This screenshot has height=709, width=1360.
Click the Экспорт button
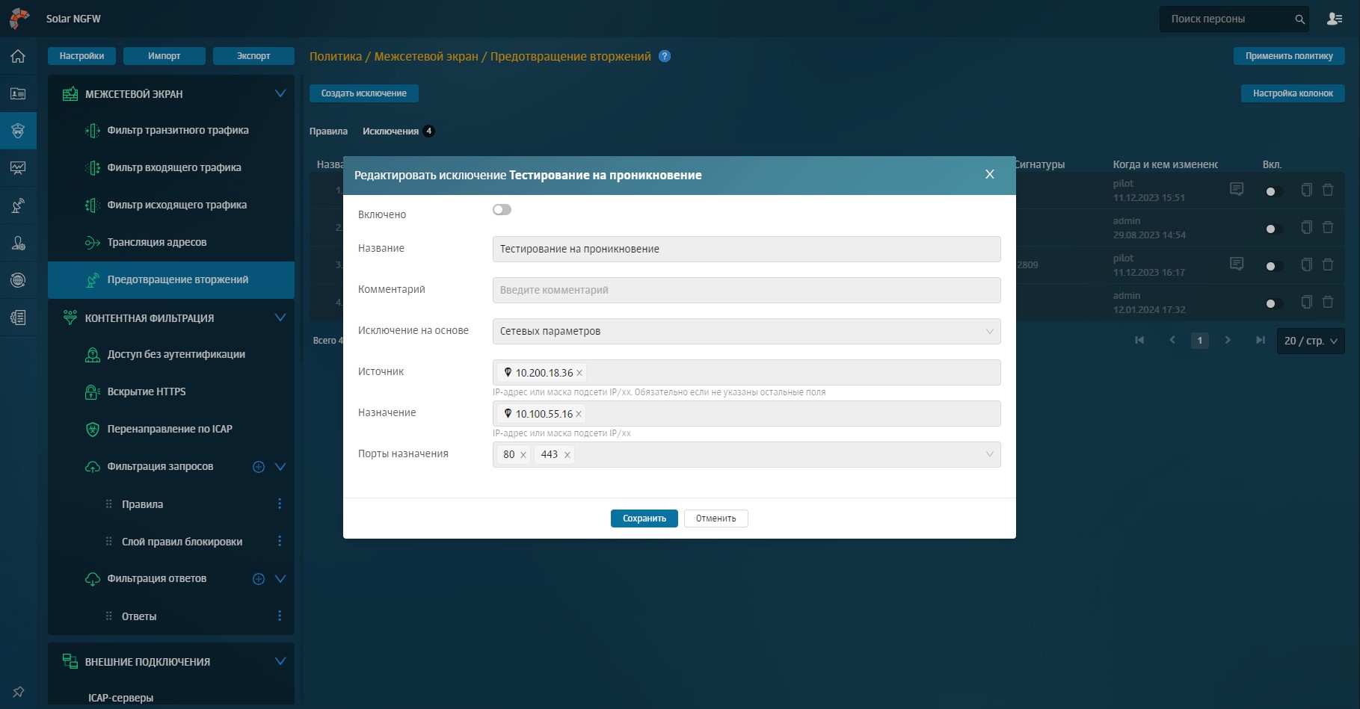click(x=253, y=56)
